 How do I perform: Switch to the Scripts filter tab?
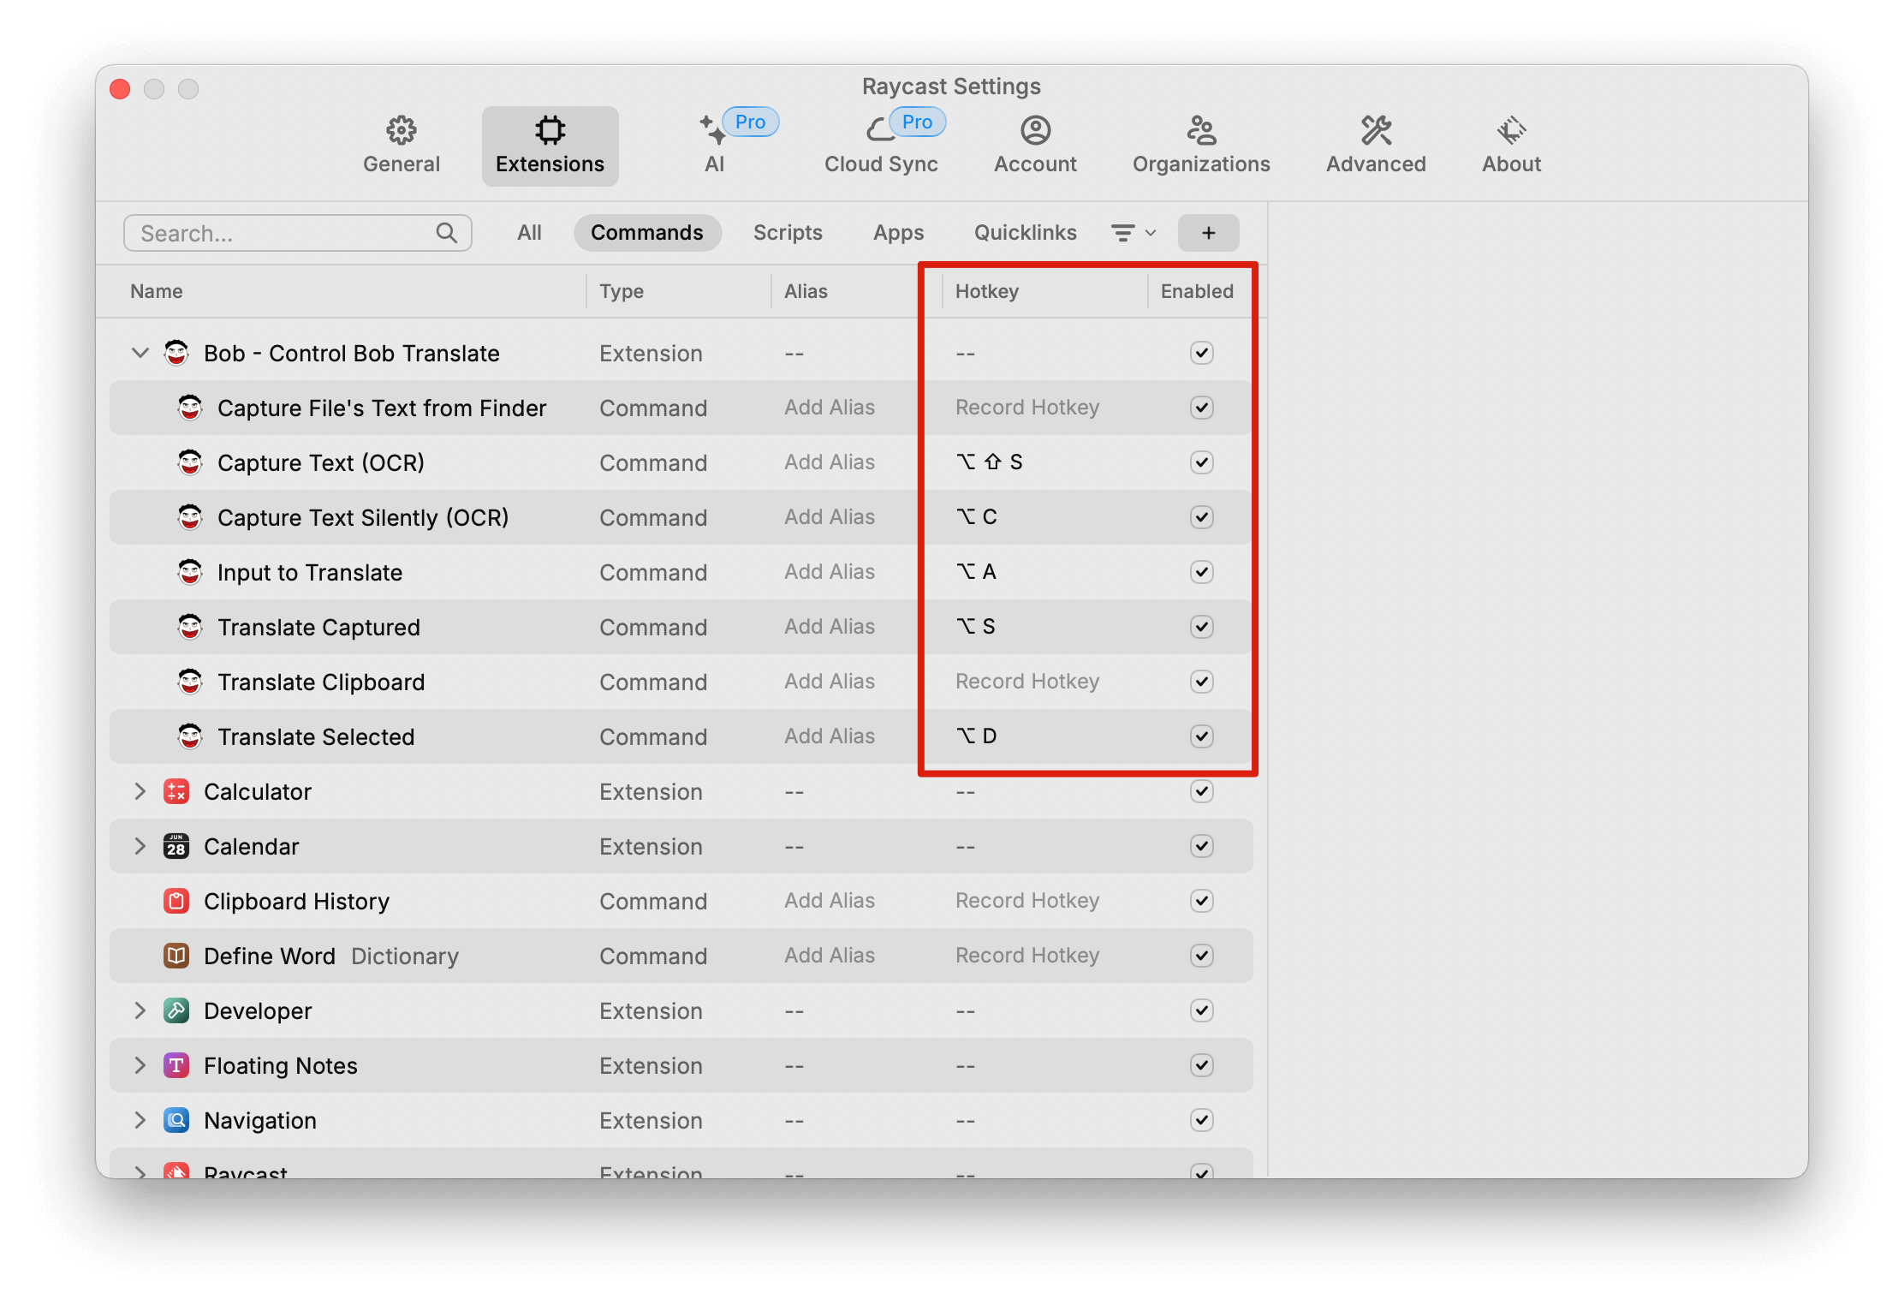pos(788,233)
